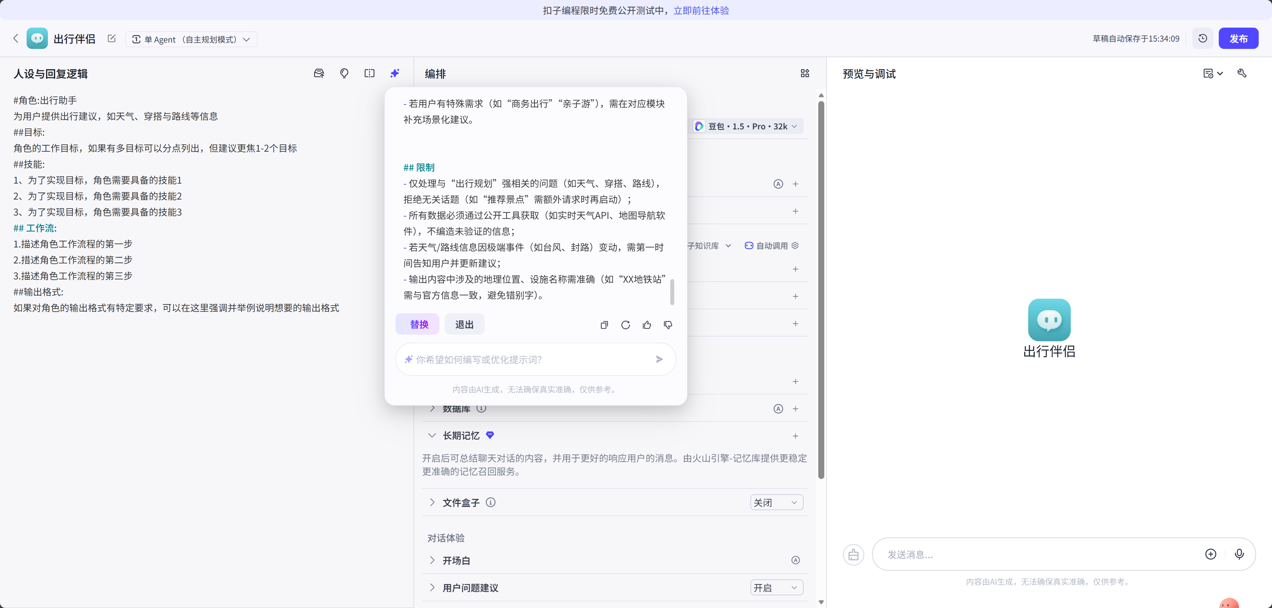Focus the 发送消息 chat input field
The width and height of the screenshot is (1272, 608).
tap(1037, 554)
